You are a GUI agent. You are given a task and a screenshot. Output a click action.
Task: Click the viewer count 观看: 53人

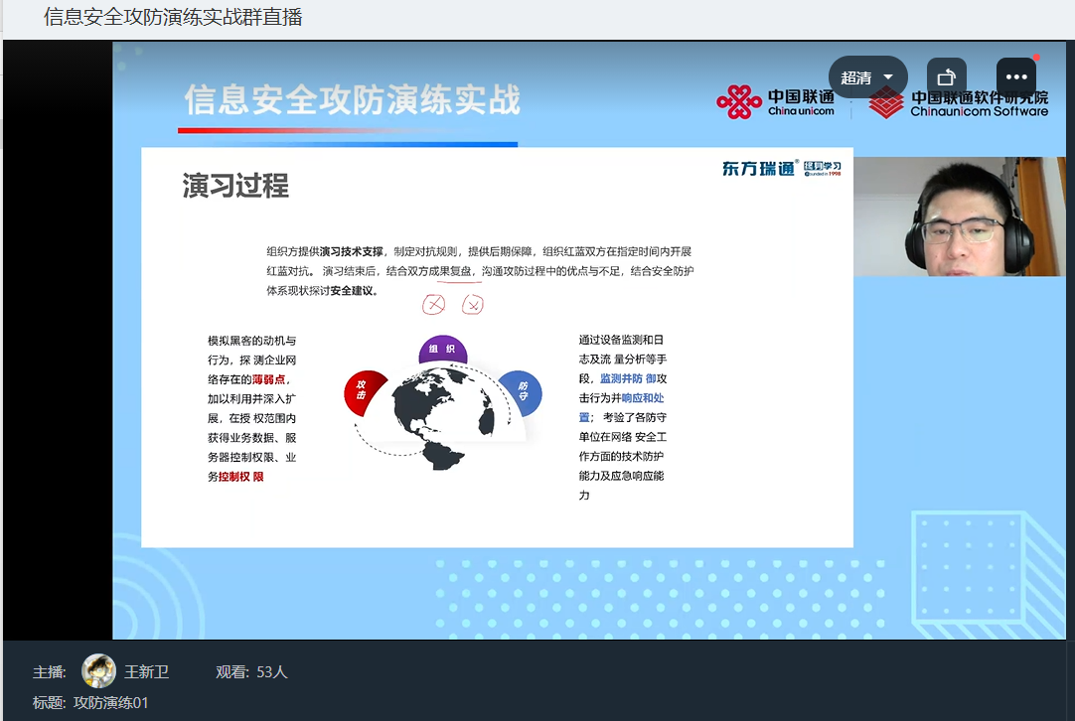coord(251,671)
